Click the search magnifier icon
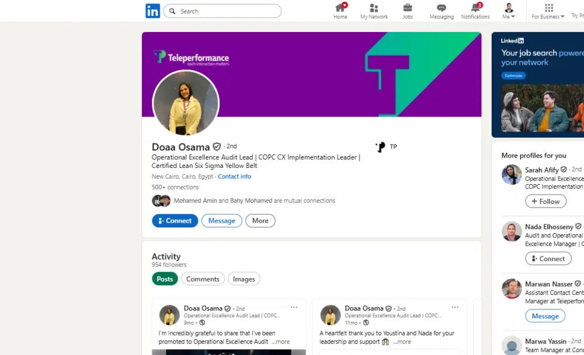The width and height of the screenshot is (584, 355). [x=172, y=11]
